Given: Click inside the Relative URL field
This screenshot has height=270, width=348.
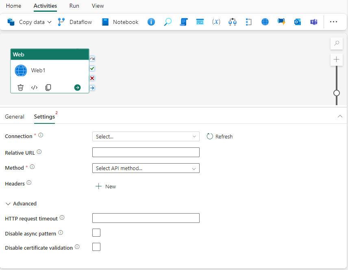Looking at the screenshot, I should [x=146, y=152].
